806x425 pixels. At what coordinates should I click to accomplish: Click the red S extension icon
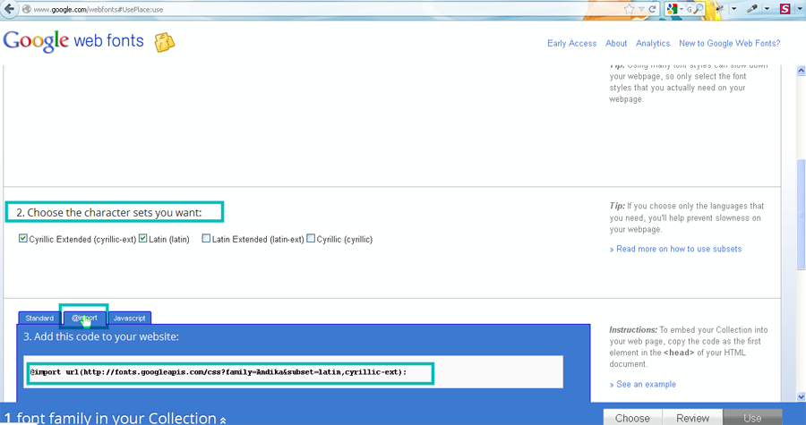(785, 9)
